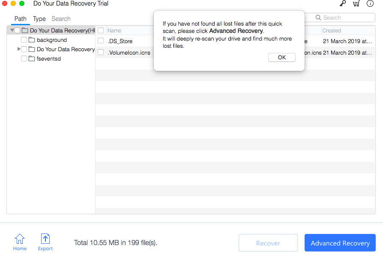Open the Search tab

click(61, 19)
